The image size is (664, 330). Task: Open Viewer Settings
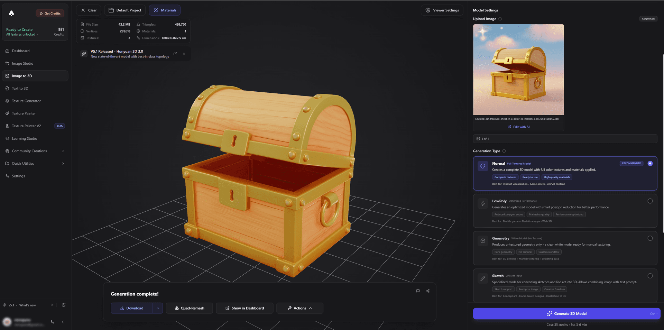pyautogui.click(x=442, y=10)
